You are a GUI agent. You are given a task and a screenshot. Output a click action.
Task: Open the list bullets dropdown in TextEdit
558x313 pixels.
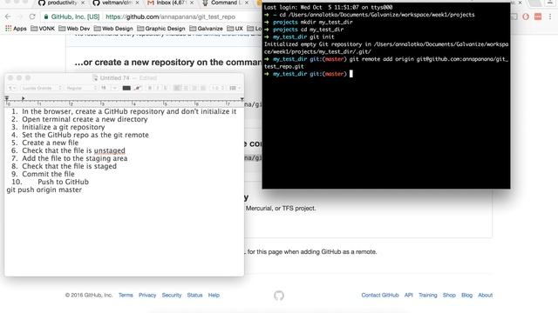point(235,88)
